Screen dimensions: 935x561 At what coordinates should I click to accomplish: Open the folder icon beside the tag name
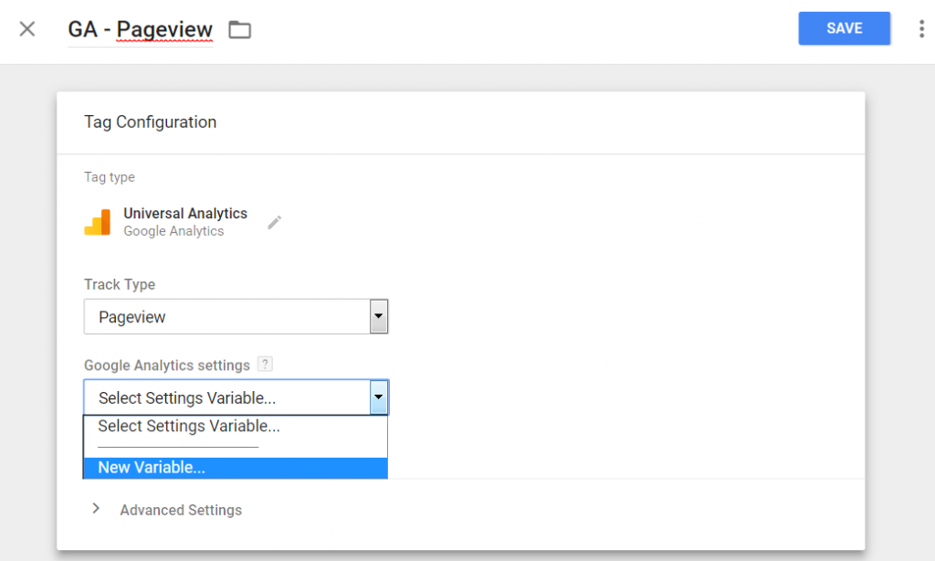[x=239, y=30]
